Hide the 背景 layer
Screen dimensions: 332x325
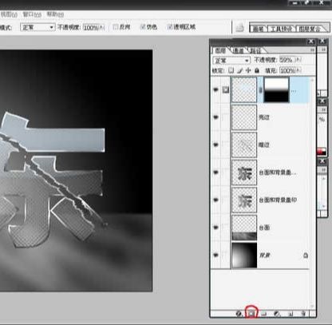215,255
